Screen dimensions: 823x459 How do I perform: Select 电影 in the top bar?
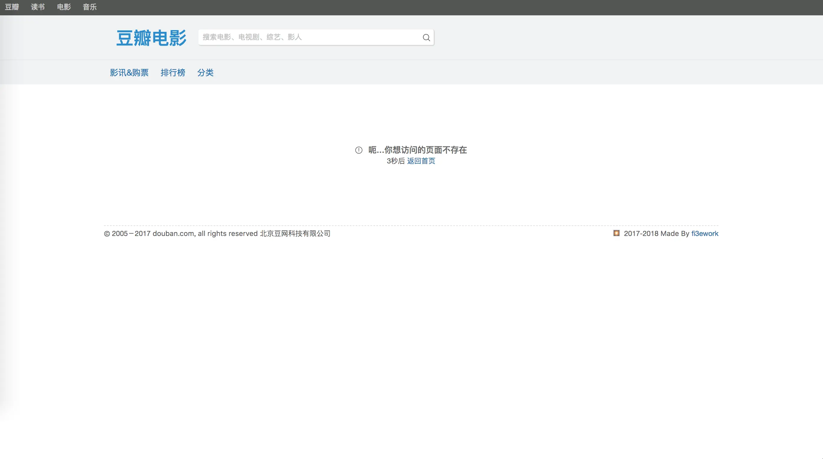pos(64,7)
